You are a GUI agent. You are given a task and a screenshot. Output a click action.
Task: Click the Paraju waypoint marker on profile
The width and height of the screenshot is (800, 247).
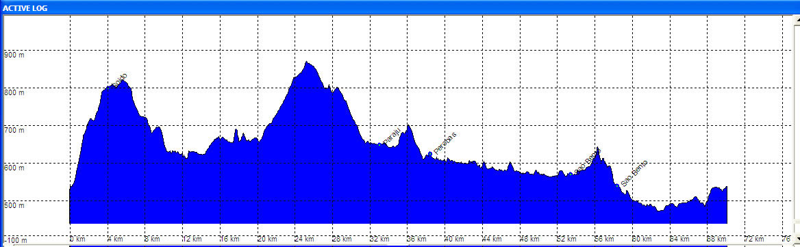tap(379, 144)
